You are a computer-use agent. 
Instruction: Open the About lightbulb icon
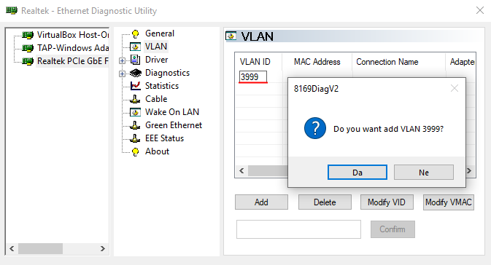point(135,152)
